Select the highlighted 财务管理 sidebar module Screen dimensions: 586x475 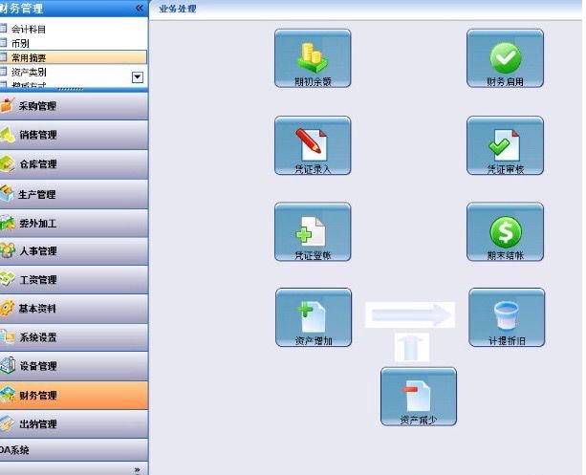74,396
